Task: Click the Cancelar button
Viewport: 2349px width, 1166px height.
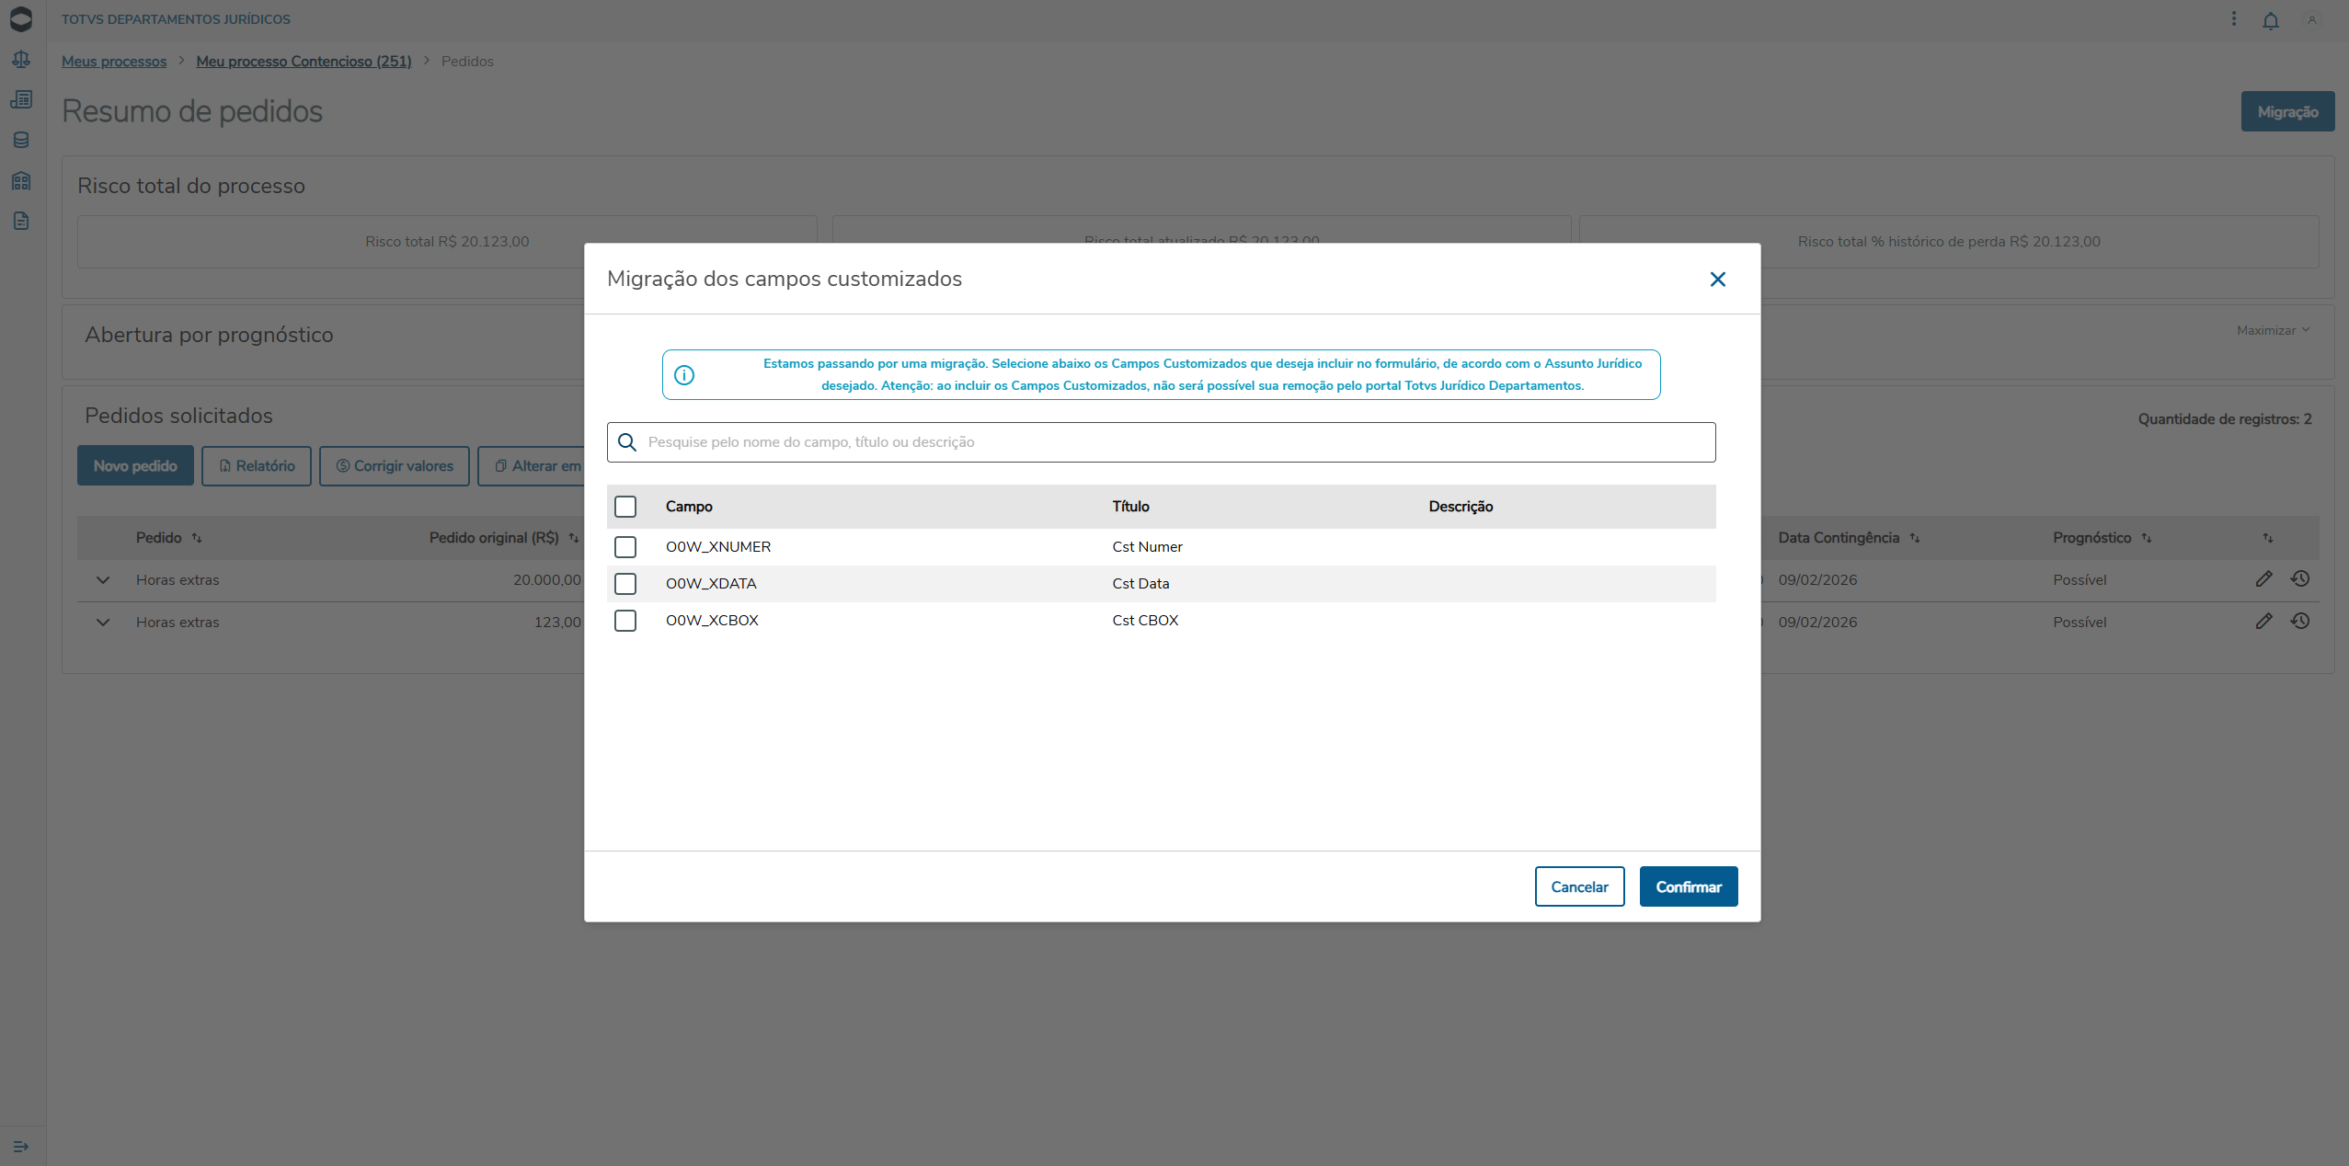Action: click(x=1579, y=886)
